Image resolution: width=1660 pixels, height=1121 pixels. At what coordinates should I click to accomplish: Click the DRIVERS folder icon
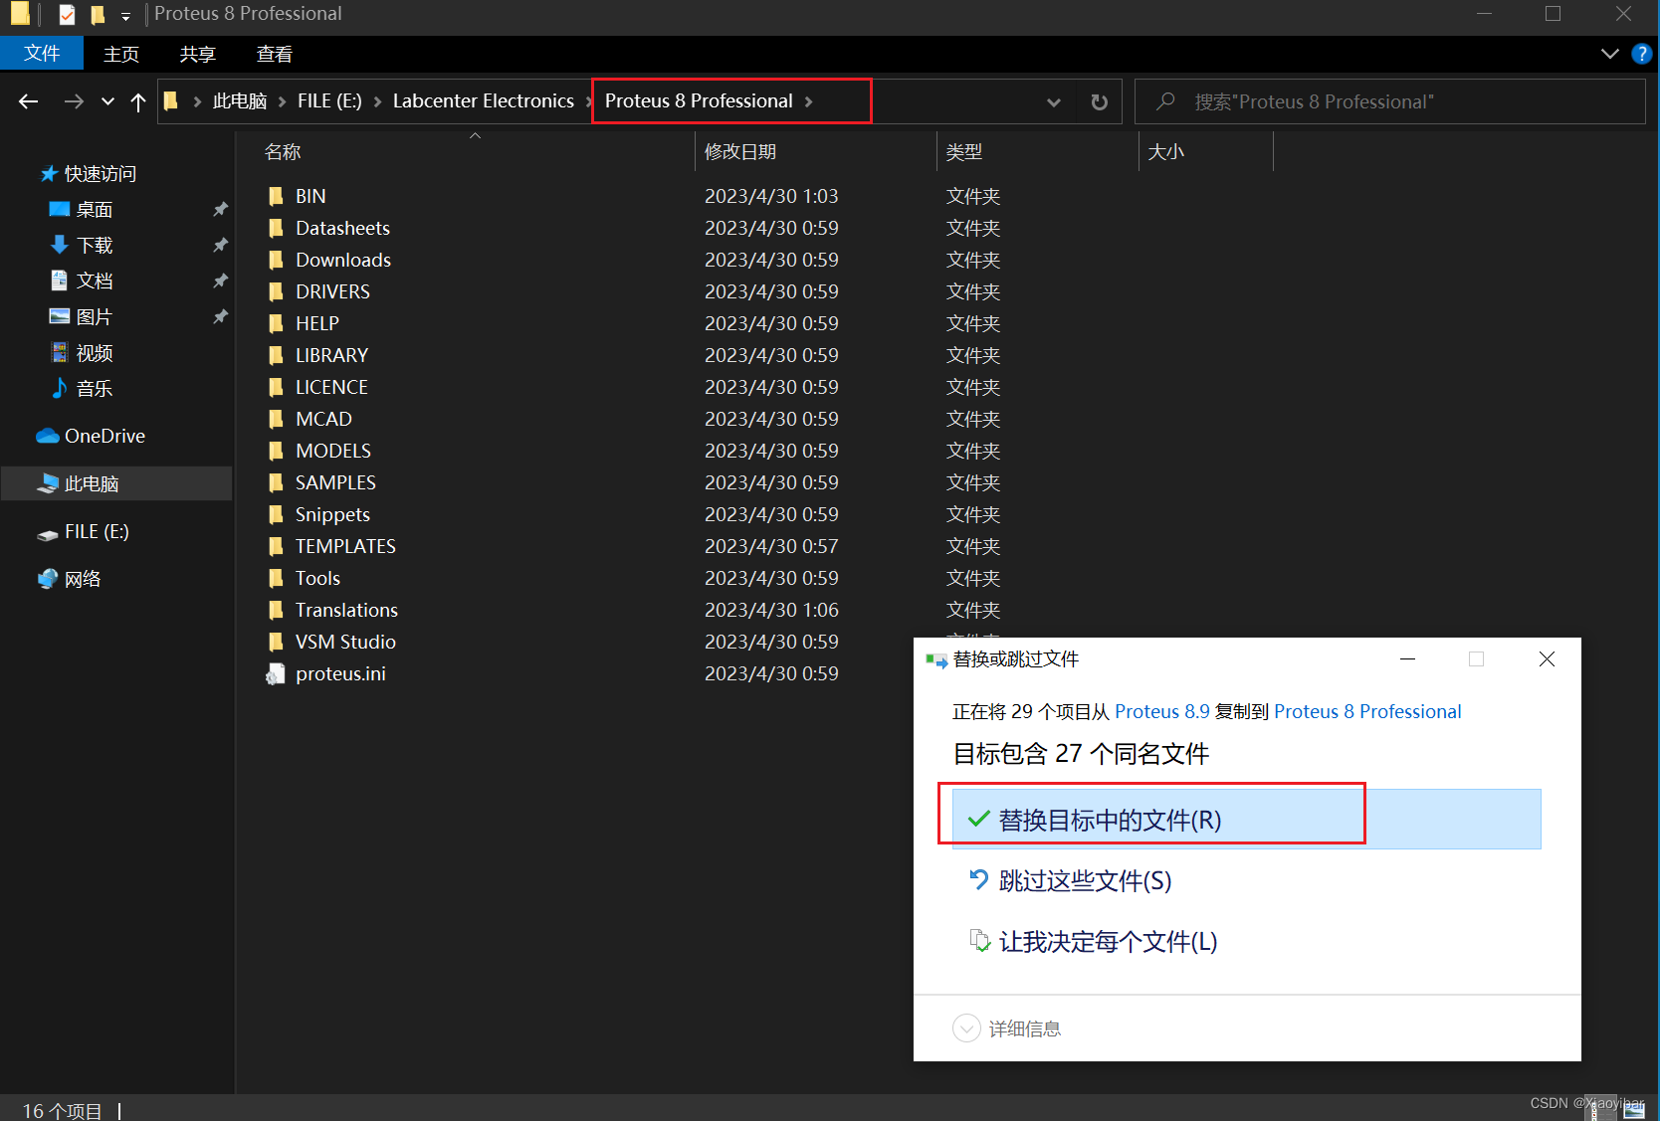pyautogui.click(x=276, y=291)
